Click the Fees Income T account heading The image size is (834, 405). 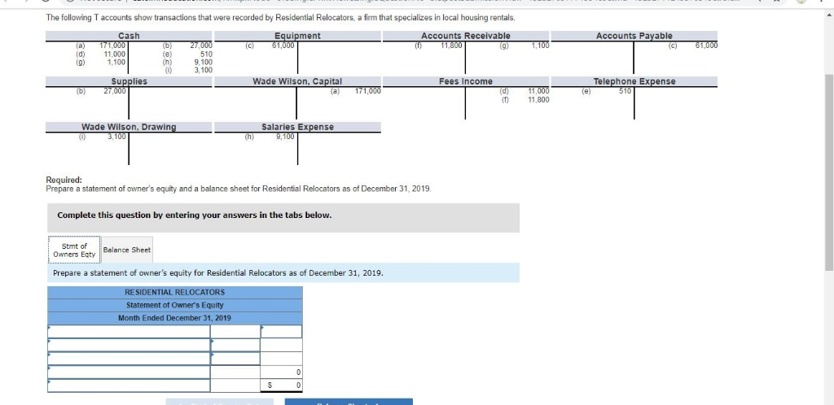[x=465, y=82]
